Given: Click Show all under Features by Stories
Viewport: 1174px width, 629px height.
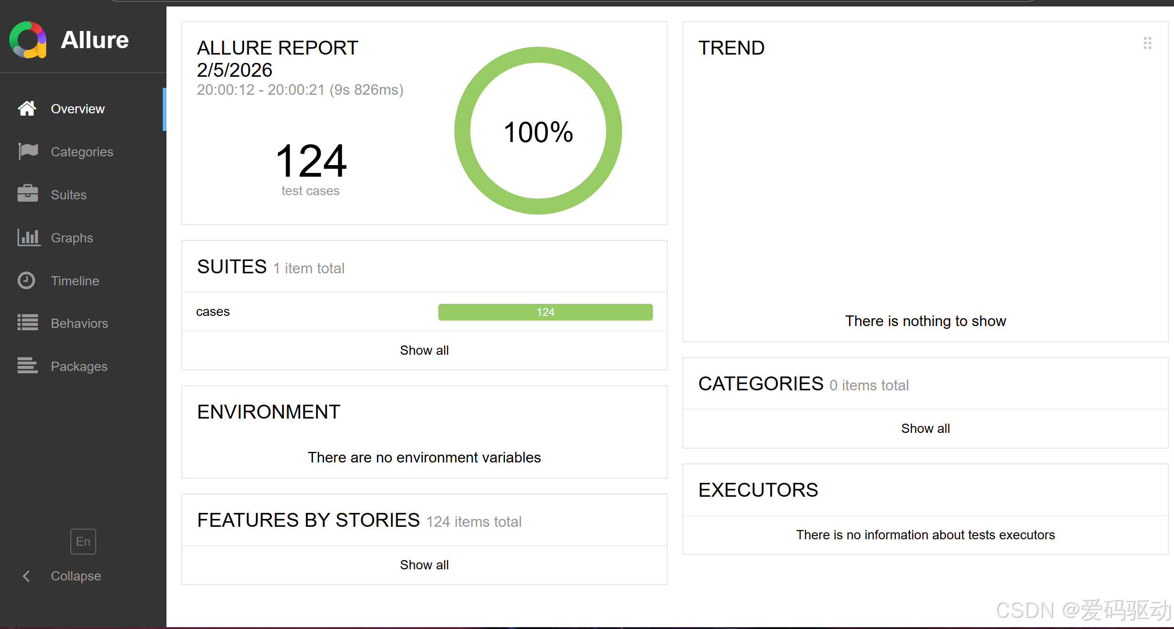Looking at the screenshot, I should pyautogui.click(x=424, y=565).
